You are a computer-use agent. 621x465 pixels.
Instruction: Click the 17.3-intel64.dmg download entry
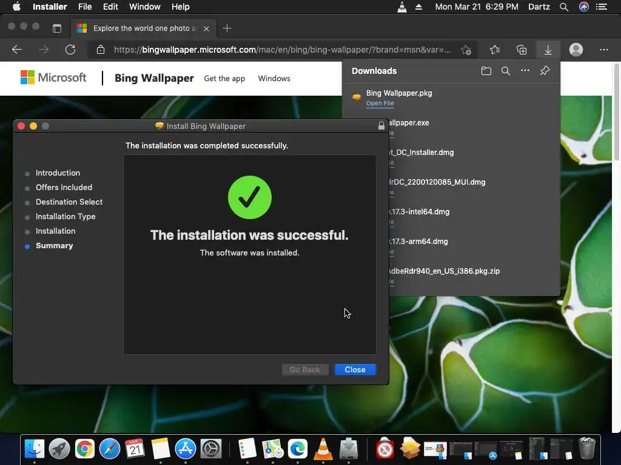click(474, 216)
